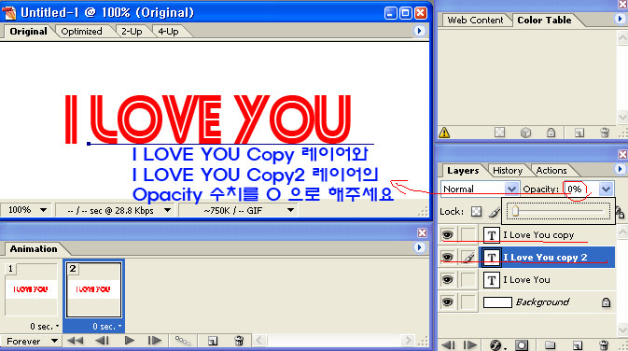
Task: Open the History tab
Action: (x=508, y=170)
